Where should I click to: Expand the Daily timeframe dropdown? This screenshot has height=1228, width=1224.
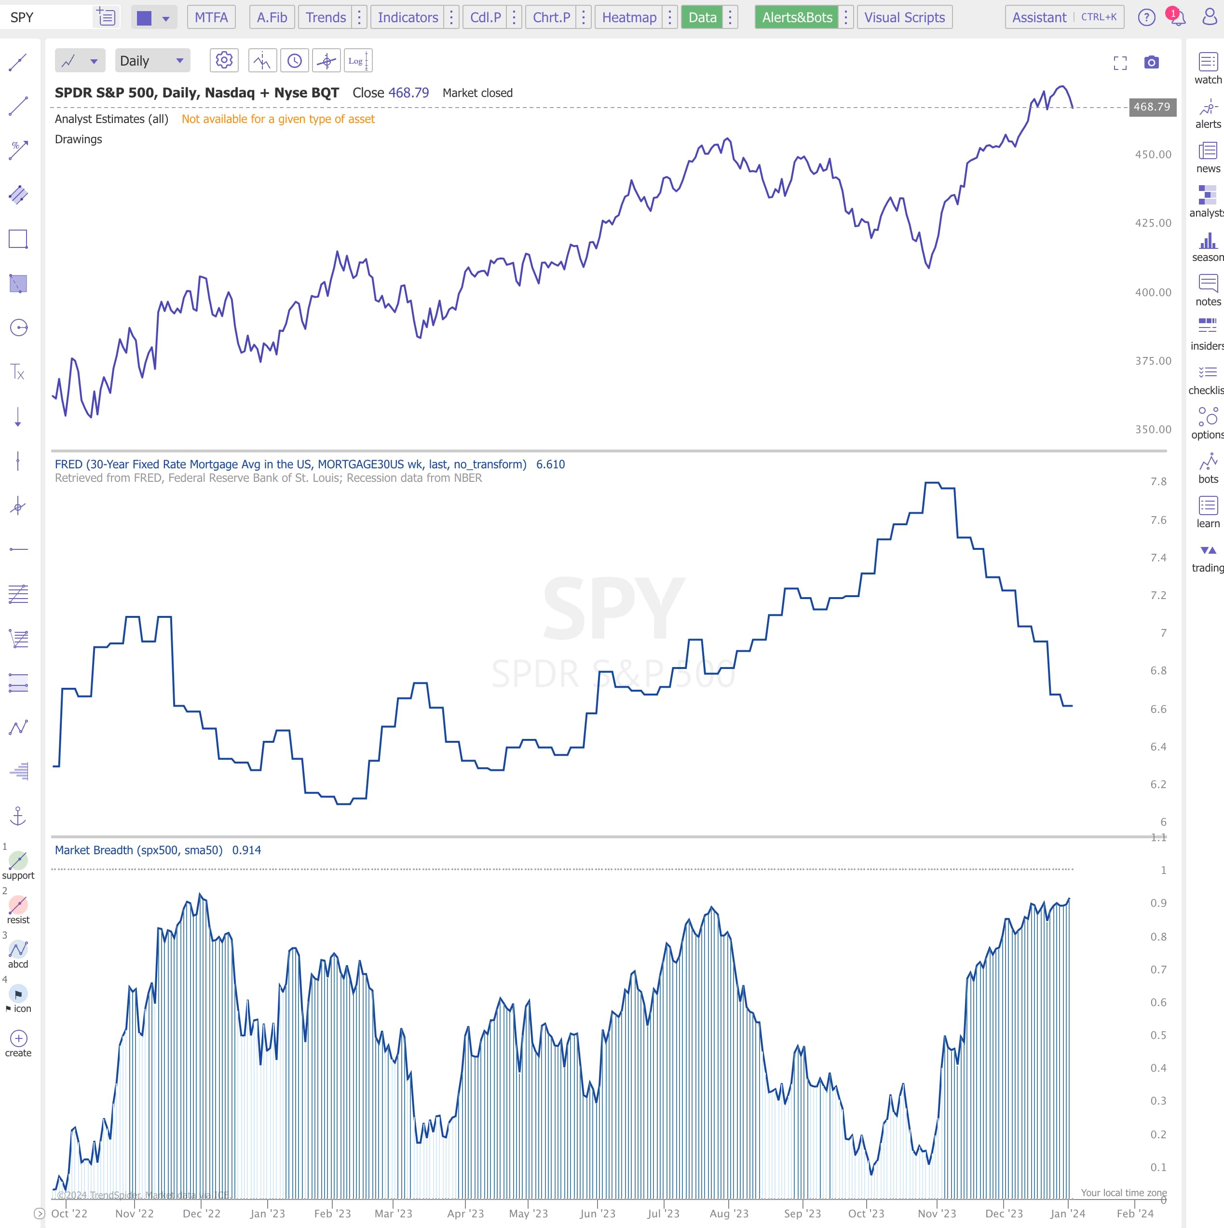coord(152,61)
